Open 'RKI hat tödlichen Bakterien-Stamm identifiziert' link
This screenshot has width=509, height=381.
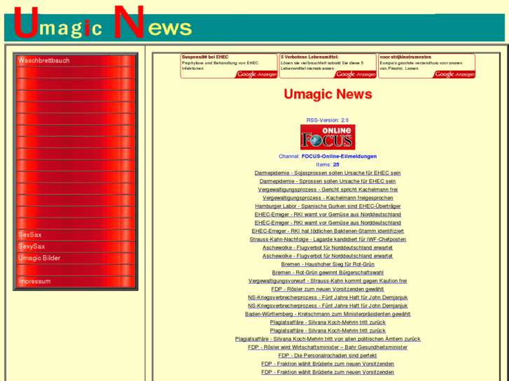[328, 231]
